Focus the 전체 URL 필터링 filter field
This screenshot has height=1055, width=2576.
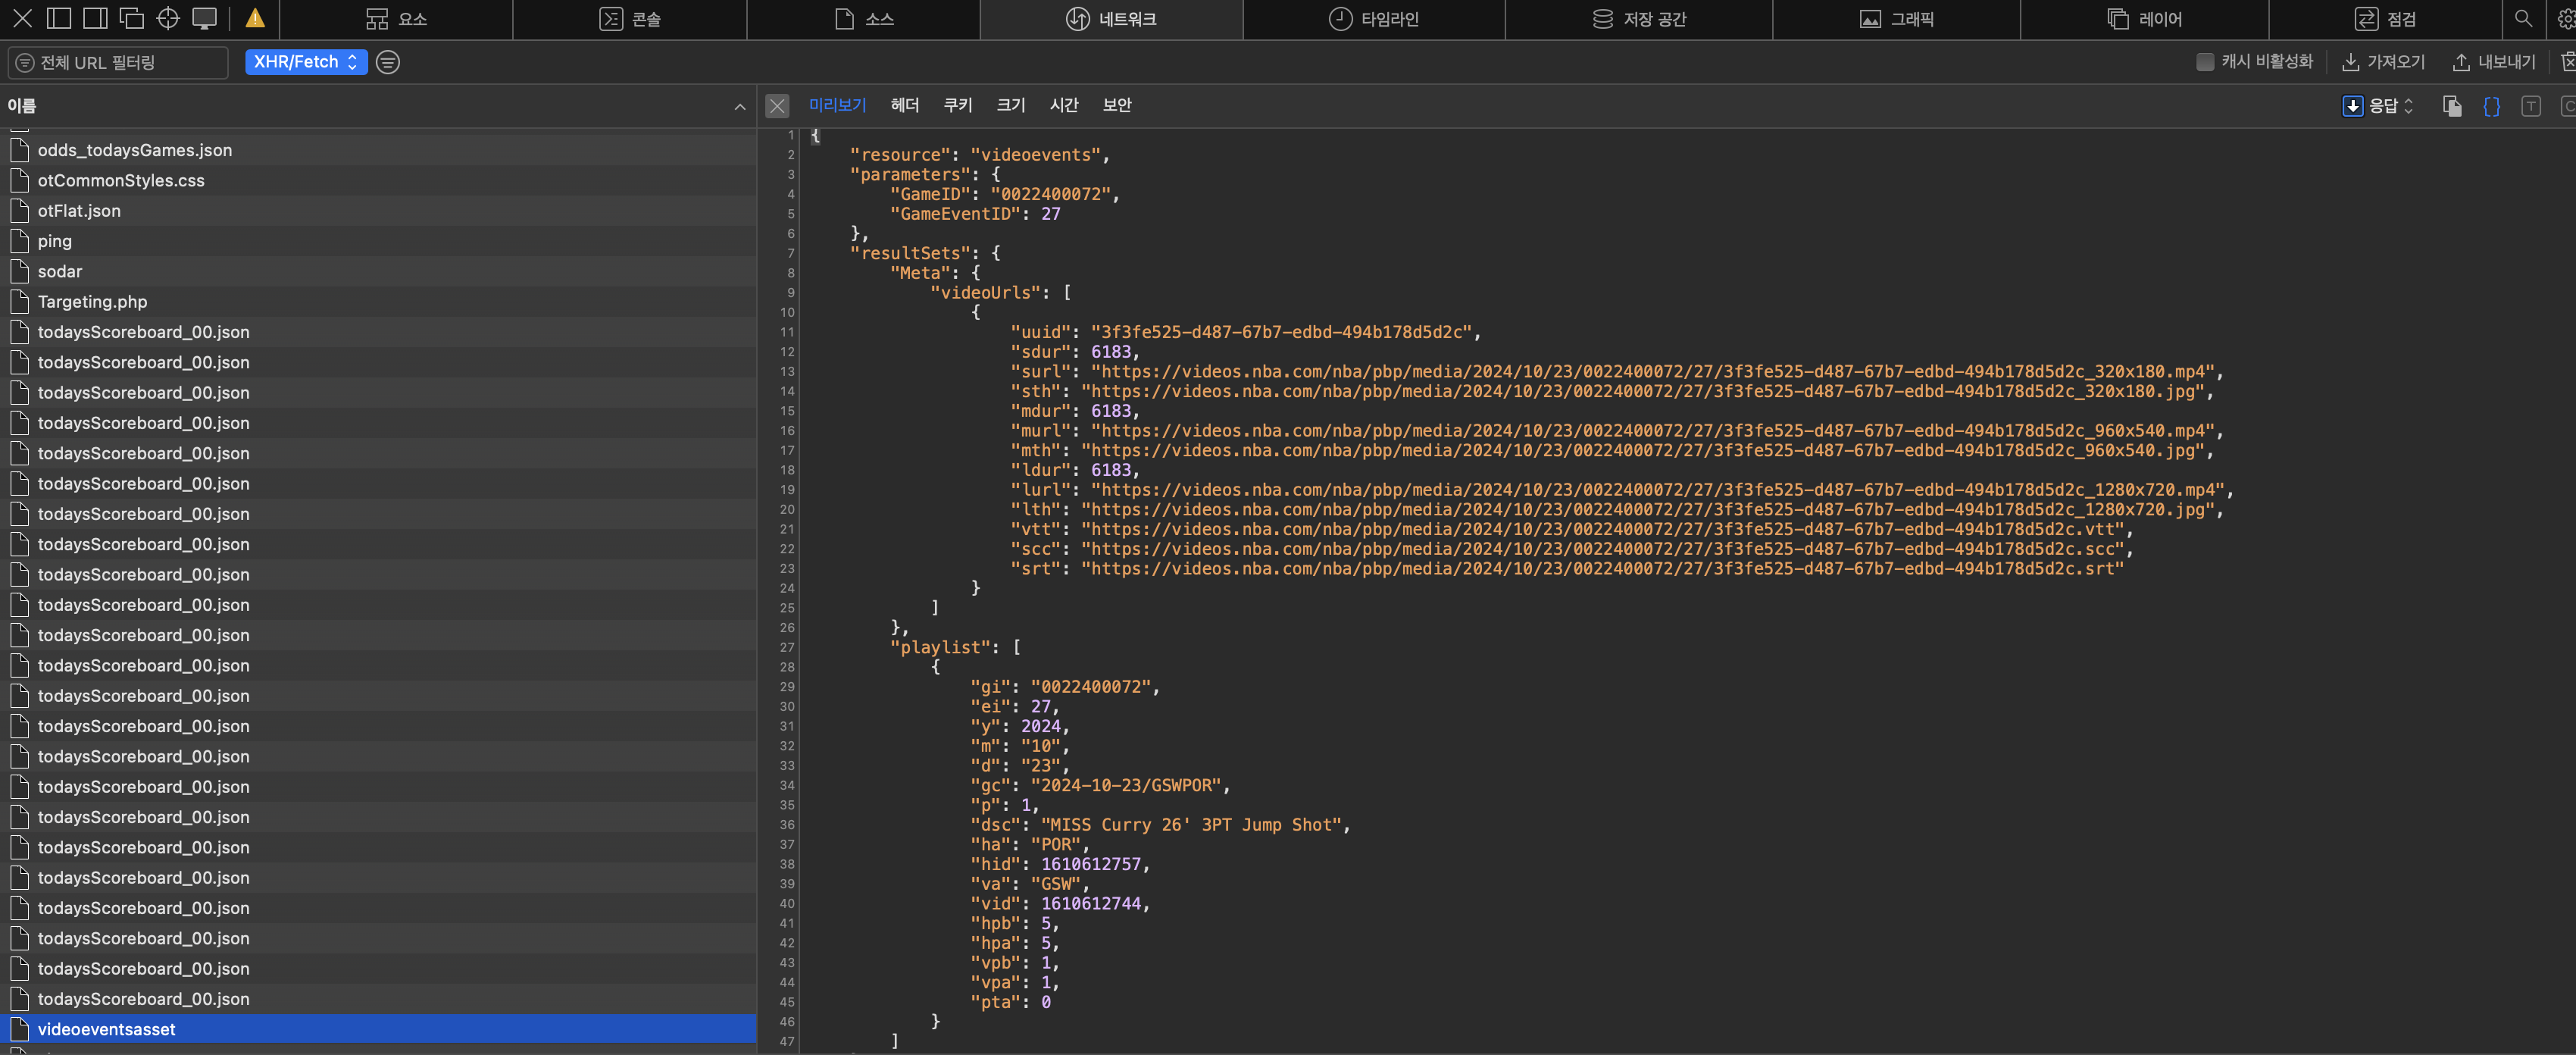[118, 62]
